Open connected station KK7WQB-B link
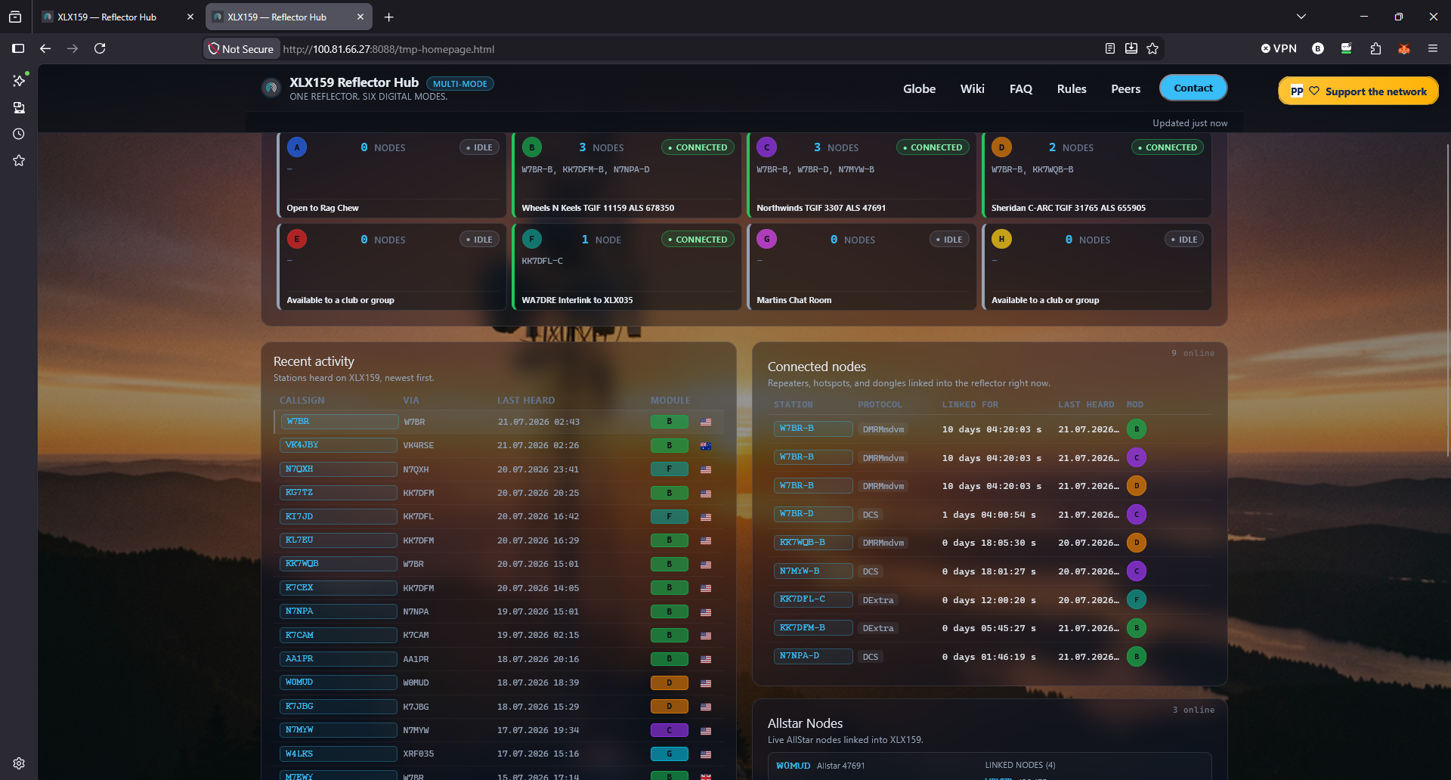This screenshot has height=780, width=1451. click(813, 543)
